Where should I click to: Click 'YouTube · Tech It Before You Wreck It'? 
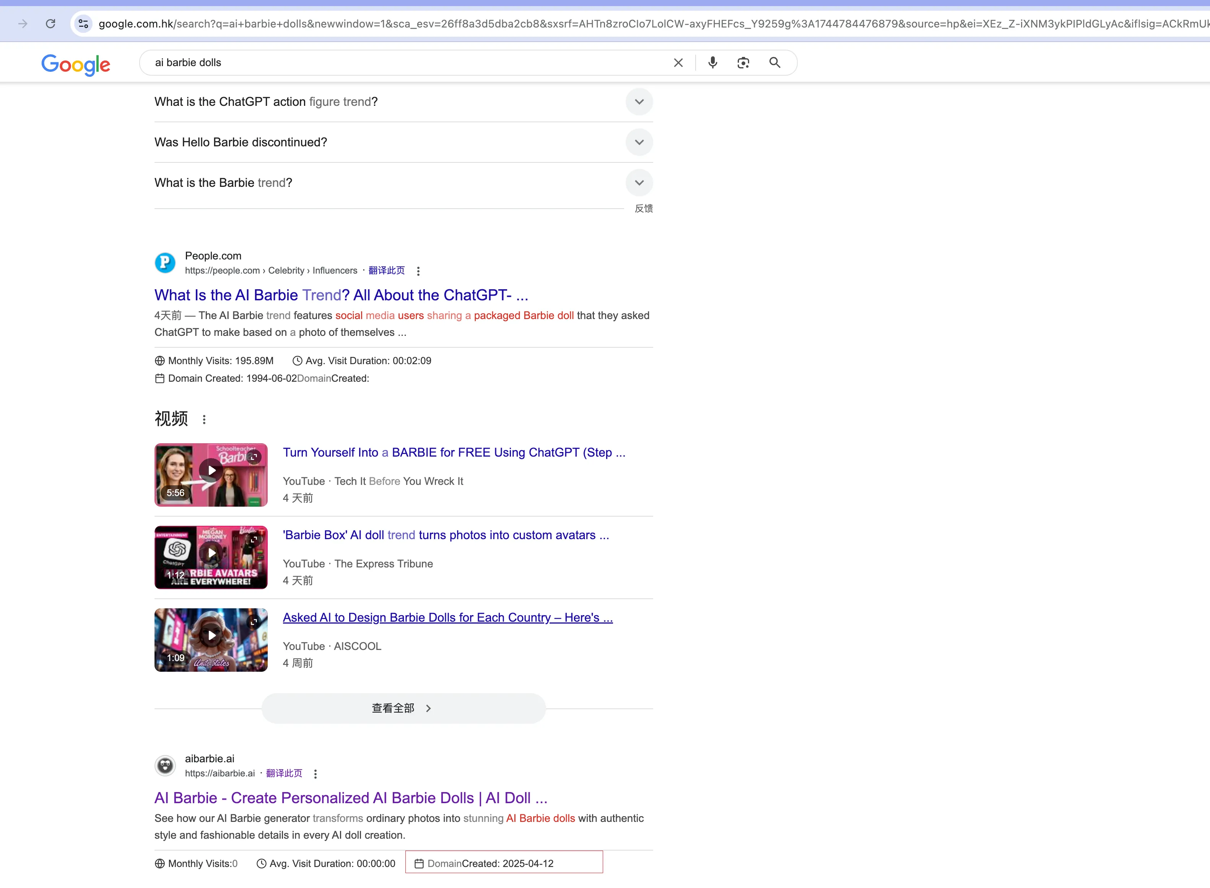(x=373, y=481)
